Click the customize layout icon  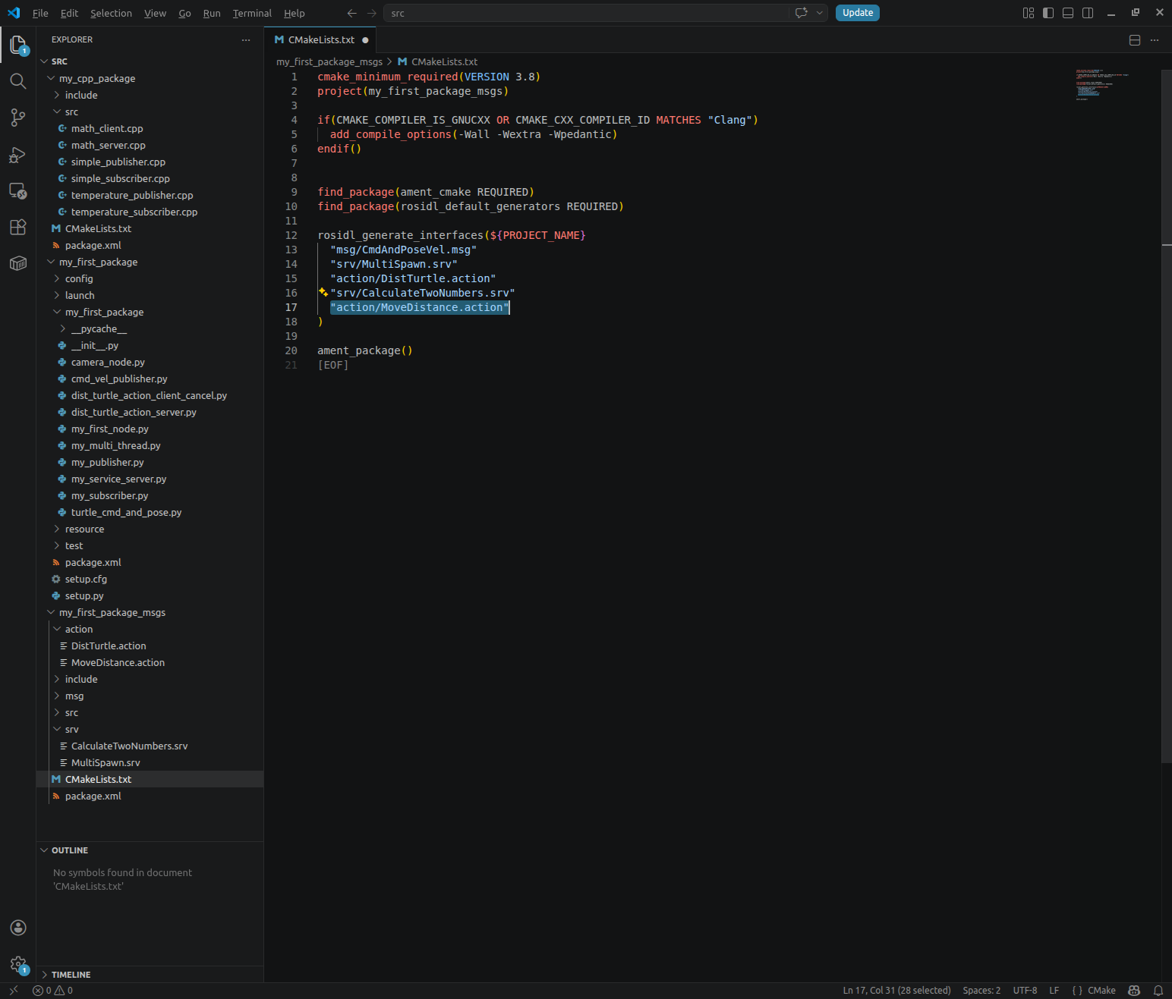click(1029, 13)
